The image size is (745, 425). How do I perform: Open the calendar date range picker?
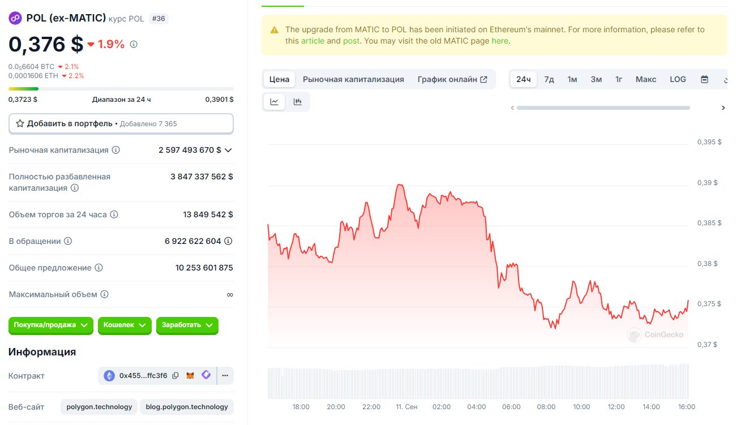pyautogui.click(x=705, y=79)
